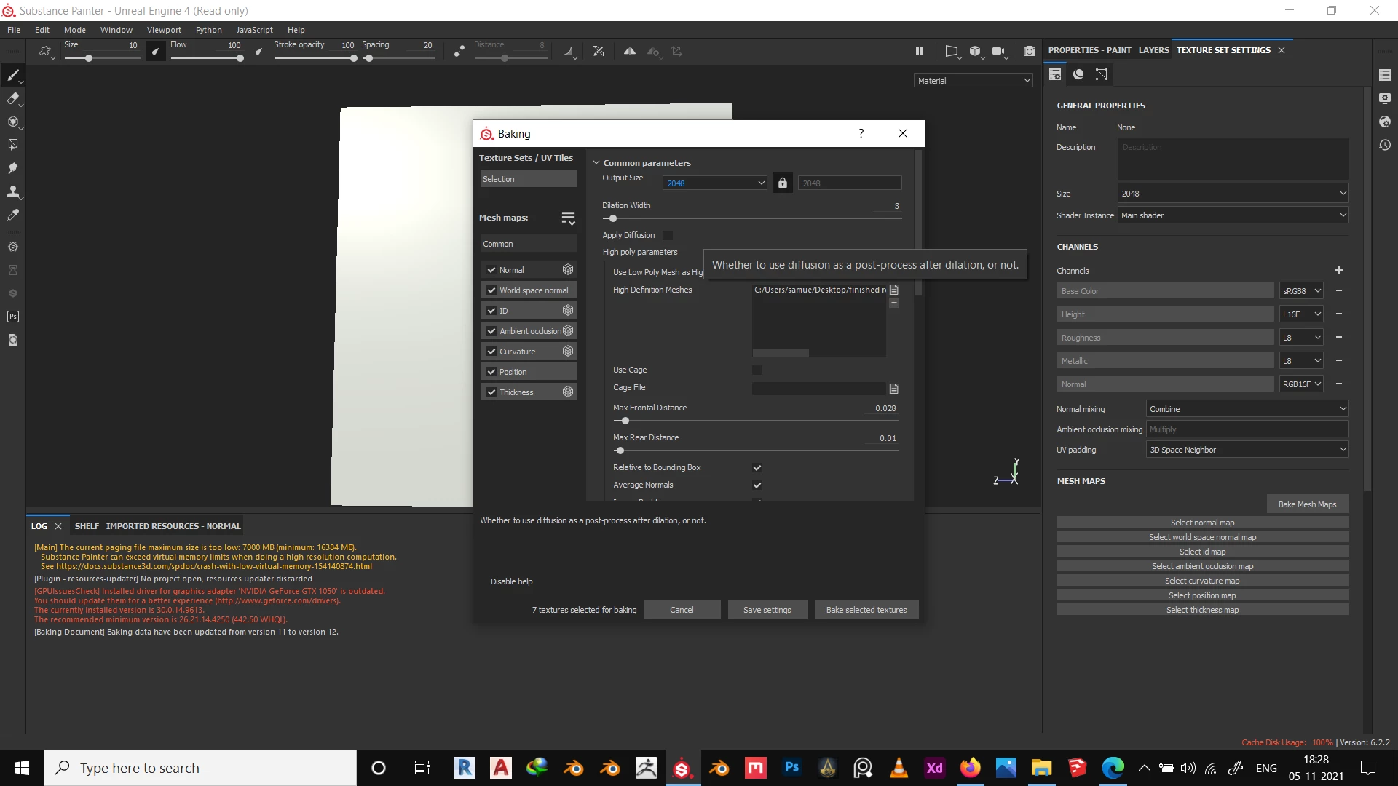The width and height of the screenshot is (1398, 786).
Task: Pause rendering with the pause icon
Action: tap(919, 51)
